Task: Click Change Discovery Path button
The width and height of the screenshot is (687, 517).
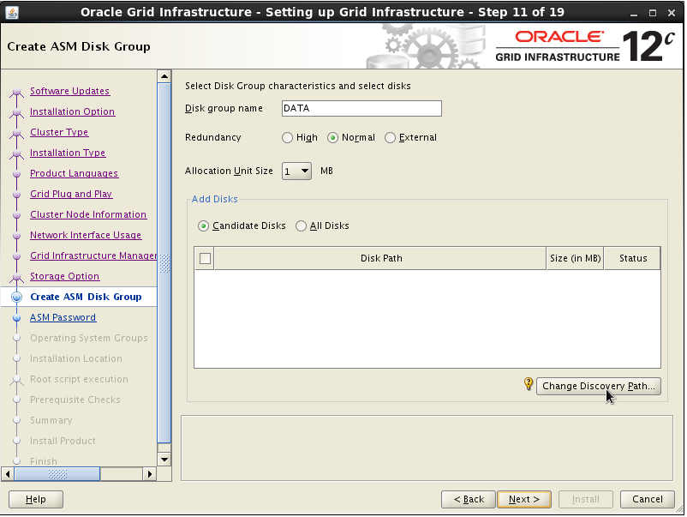Action: click(x=599, y=386)
